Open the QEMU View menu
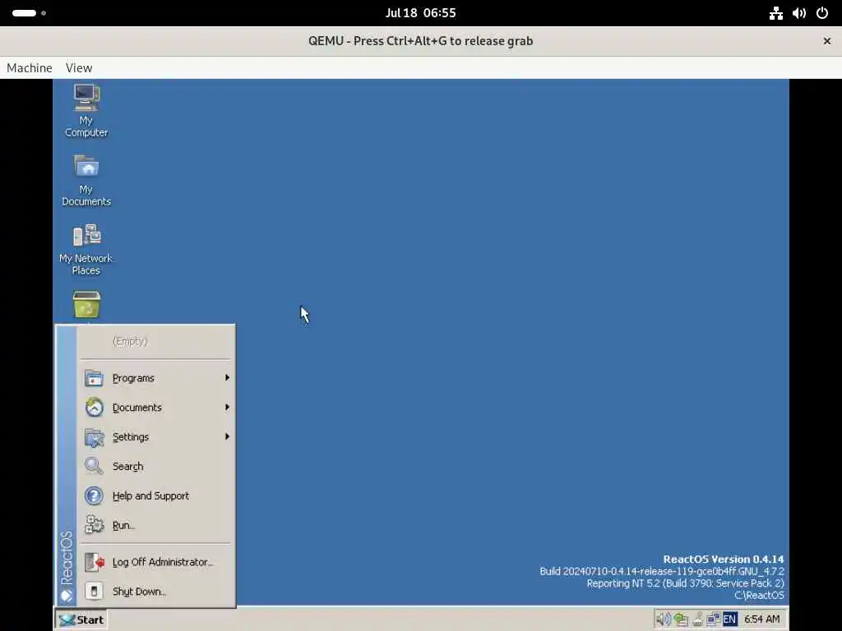The width and height of the screenshot is (842, 631). coord(79,68)
